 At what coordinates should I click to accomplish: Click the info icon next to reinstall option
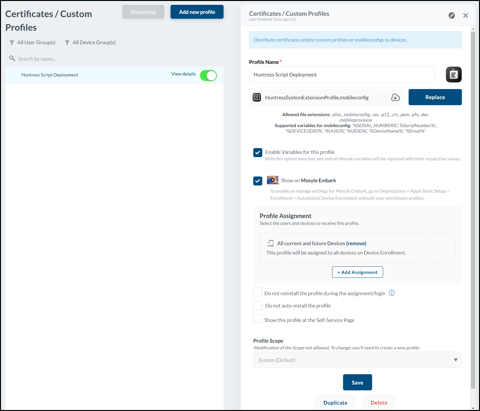(392, 293)
